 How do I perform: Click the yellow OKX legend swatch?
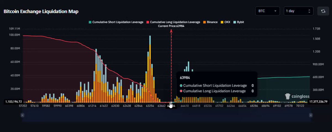click(x=222, y=22)
